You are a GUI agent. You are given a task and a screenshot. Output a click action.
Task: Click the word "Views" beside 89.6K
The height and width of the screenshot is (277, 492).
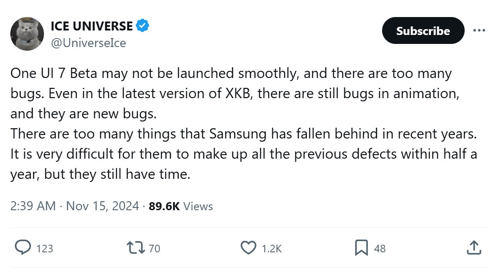pyautogui.click(x=198, y=206)
